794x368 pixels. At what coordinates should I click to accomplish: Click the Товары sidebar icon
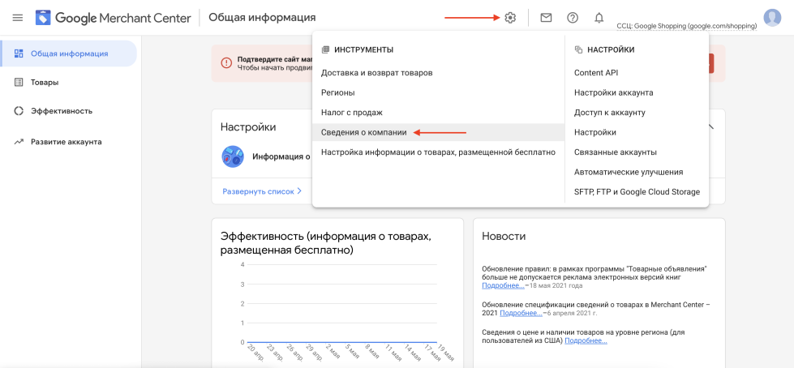point(19,82)
